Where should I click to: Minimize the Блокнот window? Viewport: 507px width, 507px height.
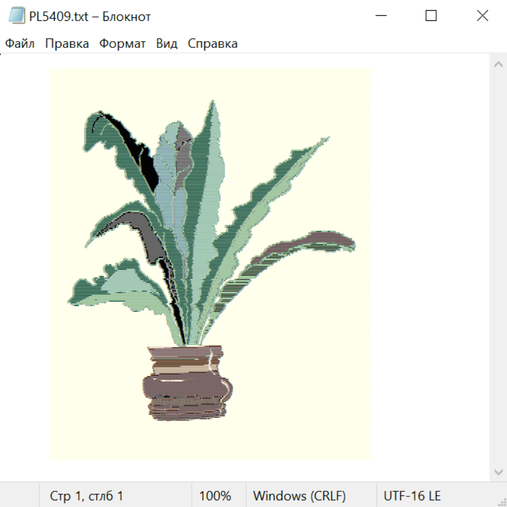click(381, 16)
